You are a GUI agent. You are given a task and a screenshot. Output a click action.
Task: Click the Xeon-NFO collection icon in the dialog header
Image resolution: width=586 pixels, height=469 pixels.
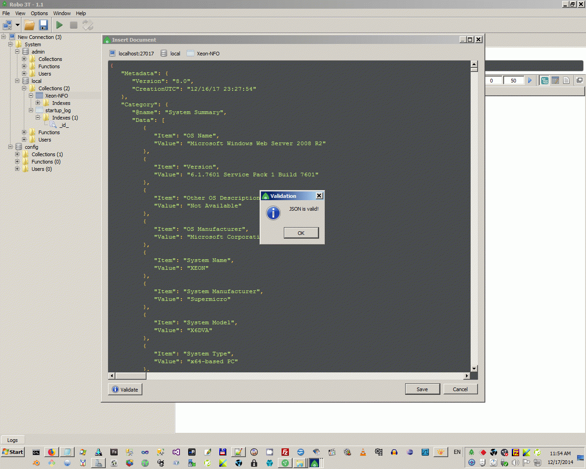click(x=190, y=54)
